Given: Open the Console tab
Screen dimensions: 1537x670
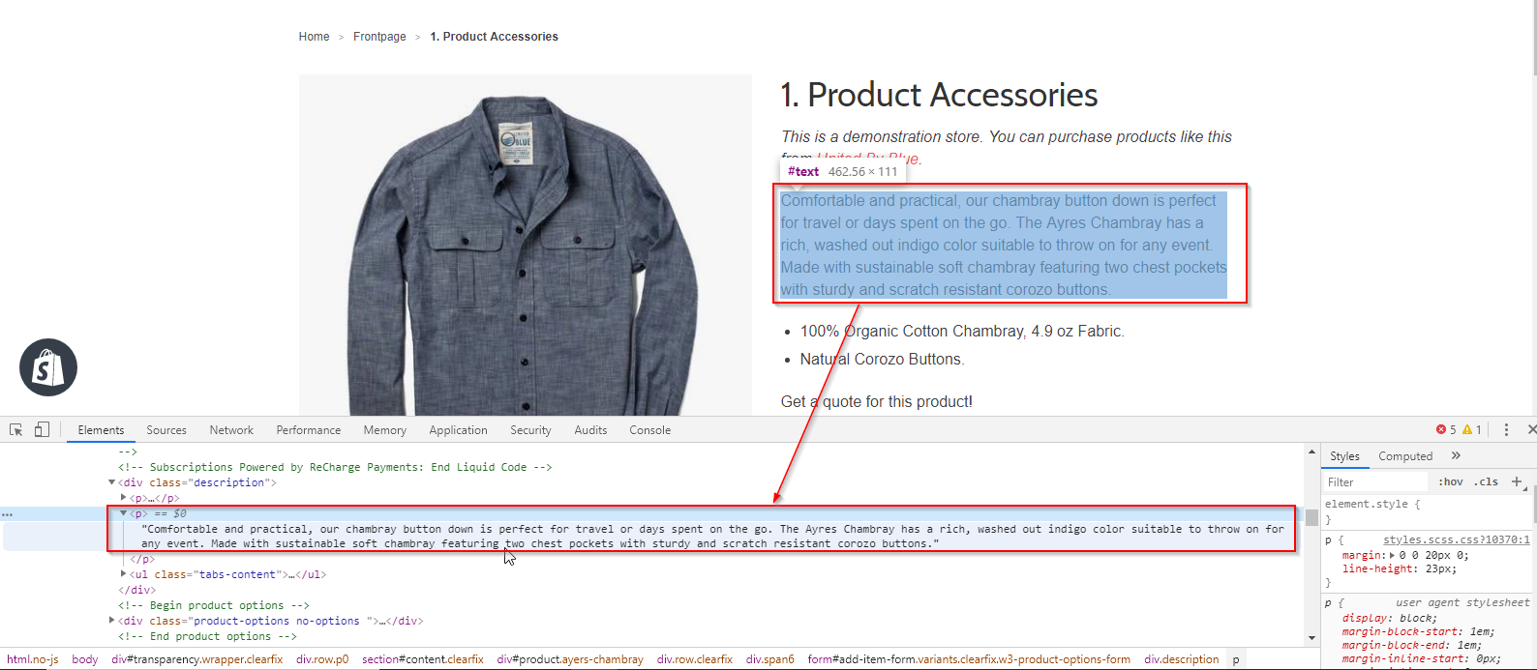Looking at the screenshot, I should coord(649,430).
